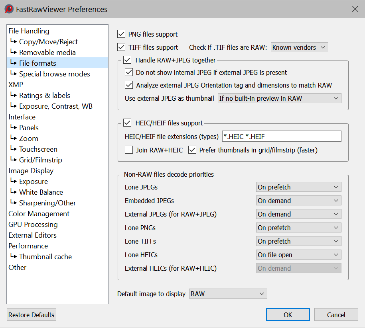This screenshot has height=328, width=365.
Task: Click HEIC/HEIF file extensions text field
Action: point(281,137)
